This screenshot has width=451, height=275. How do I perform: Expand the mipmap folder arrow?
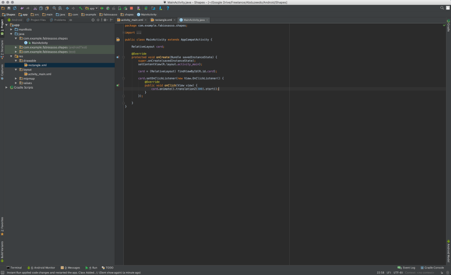(x=16, y=79)
